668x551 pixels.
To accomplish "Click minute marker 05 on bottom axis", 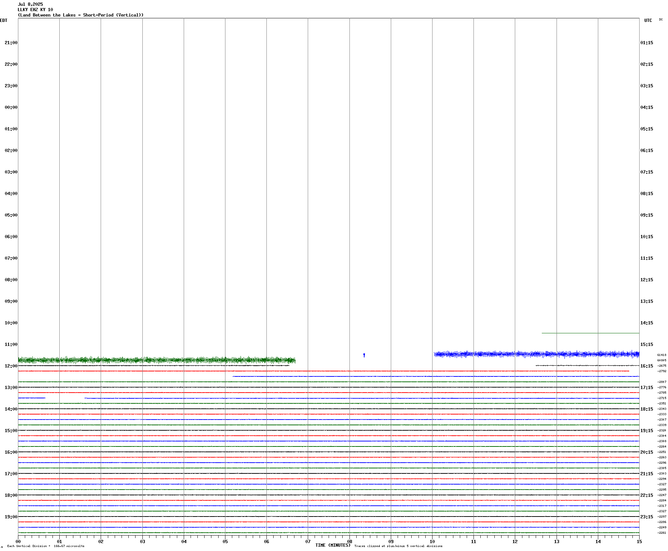I will pos(225,542).
